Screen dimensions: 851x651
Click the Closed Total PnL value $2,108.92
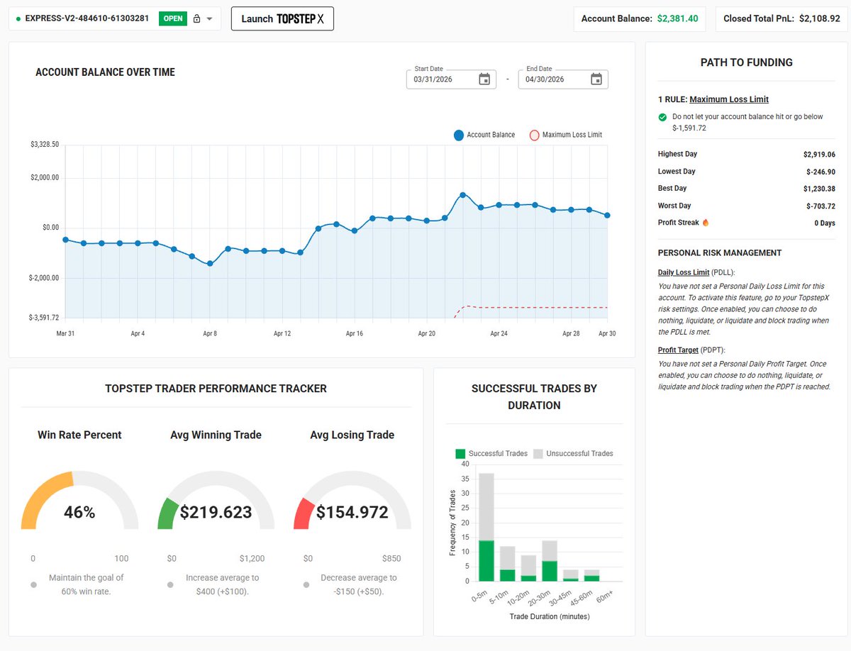click(820, 19)
